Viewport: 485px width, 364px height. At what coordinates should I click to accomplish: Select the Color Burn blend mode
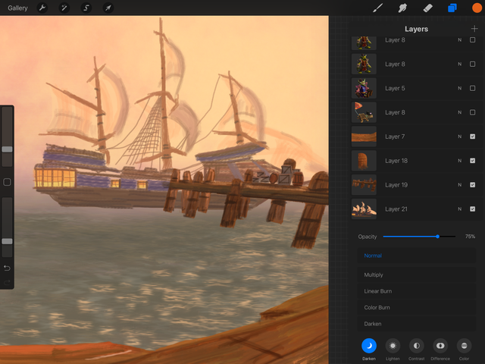(x=416, y=308)
